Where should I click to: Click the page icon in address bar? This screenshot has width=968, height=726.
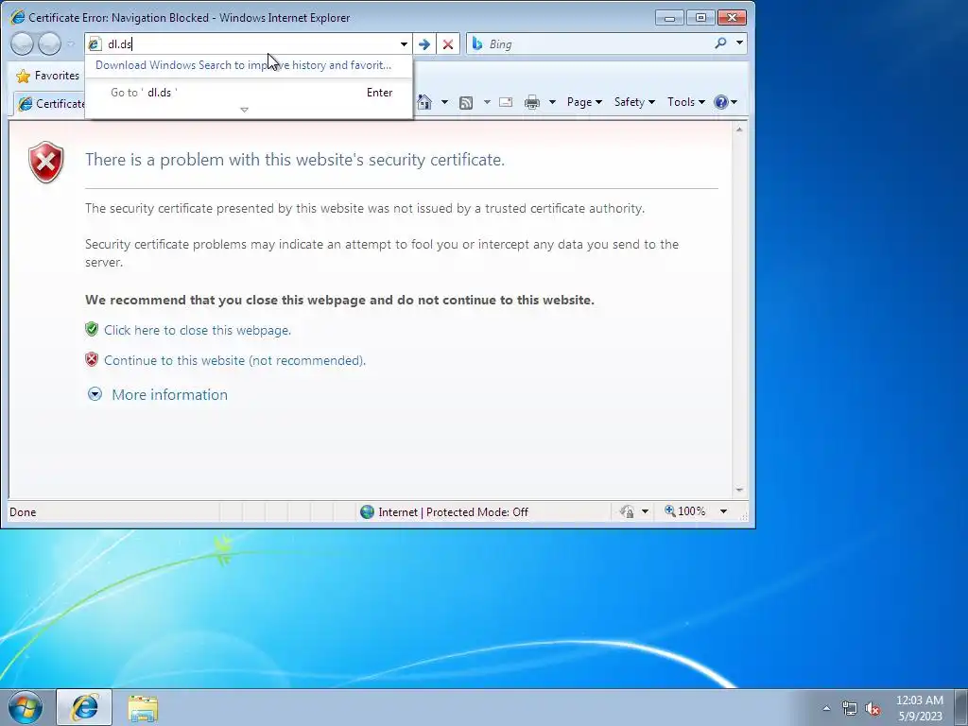click(94, 43)
